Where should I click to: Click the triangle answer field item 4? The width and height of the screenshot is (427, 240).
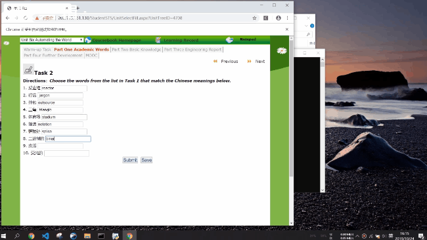60,110
